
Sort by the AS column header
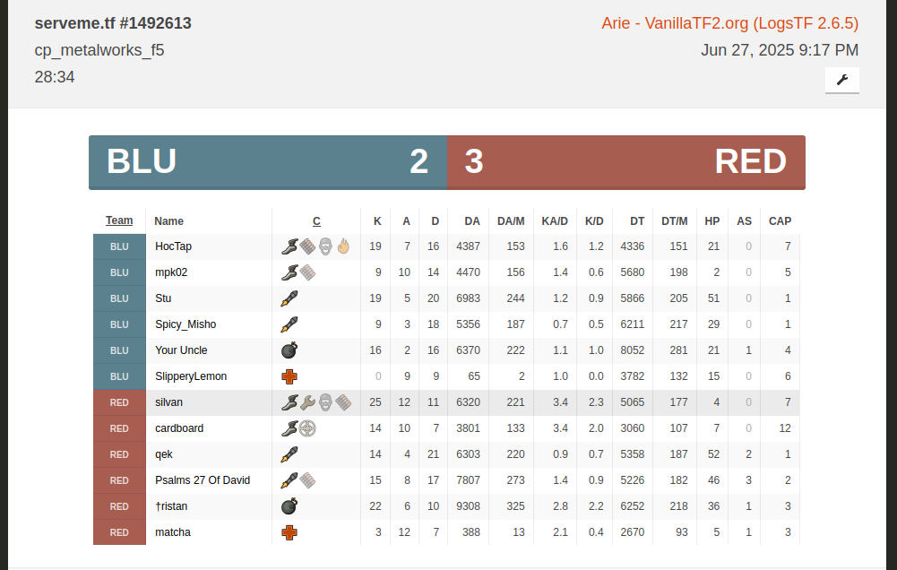744,220
